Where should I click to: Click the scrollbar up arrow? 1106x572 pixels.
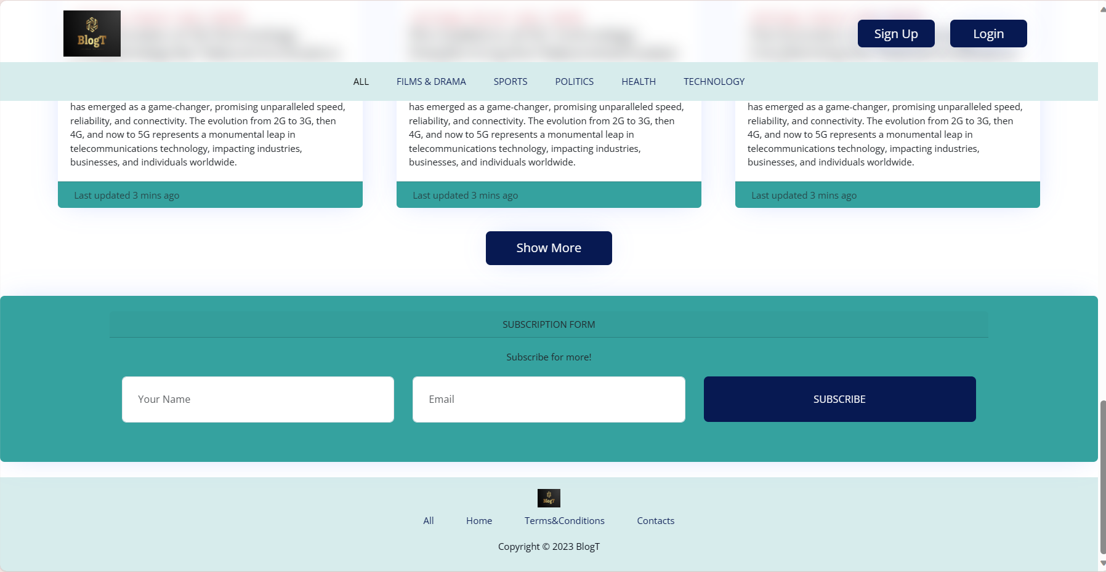[1102, 9]
